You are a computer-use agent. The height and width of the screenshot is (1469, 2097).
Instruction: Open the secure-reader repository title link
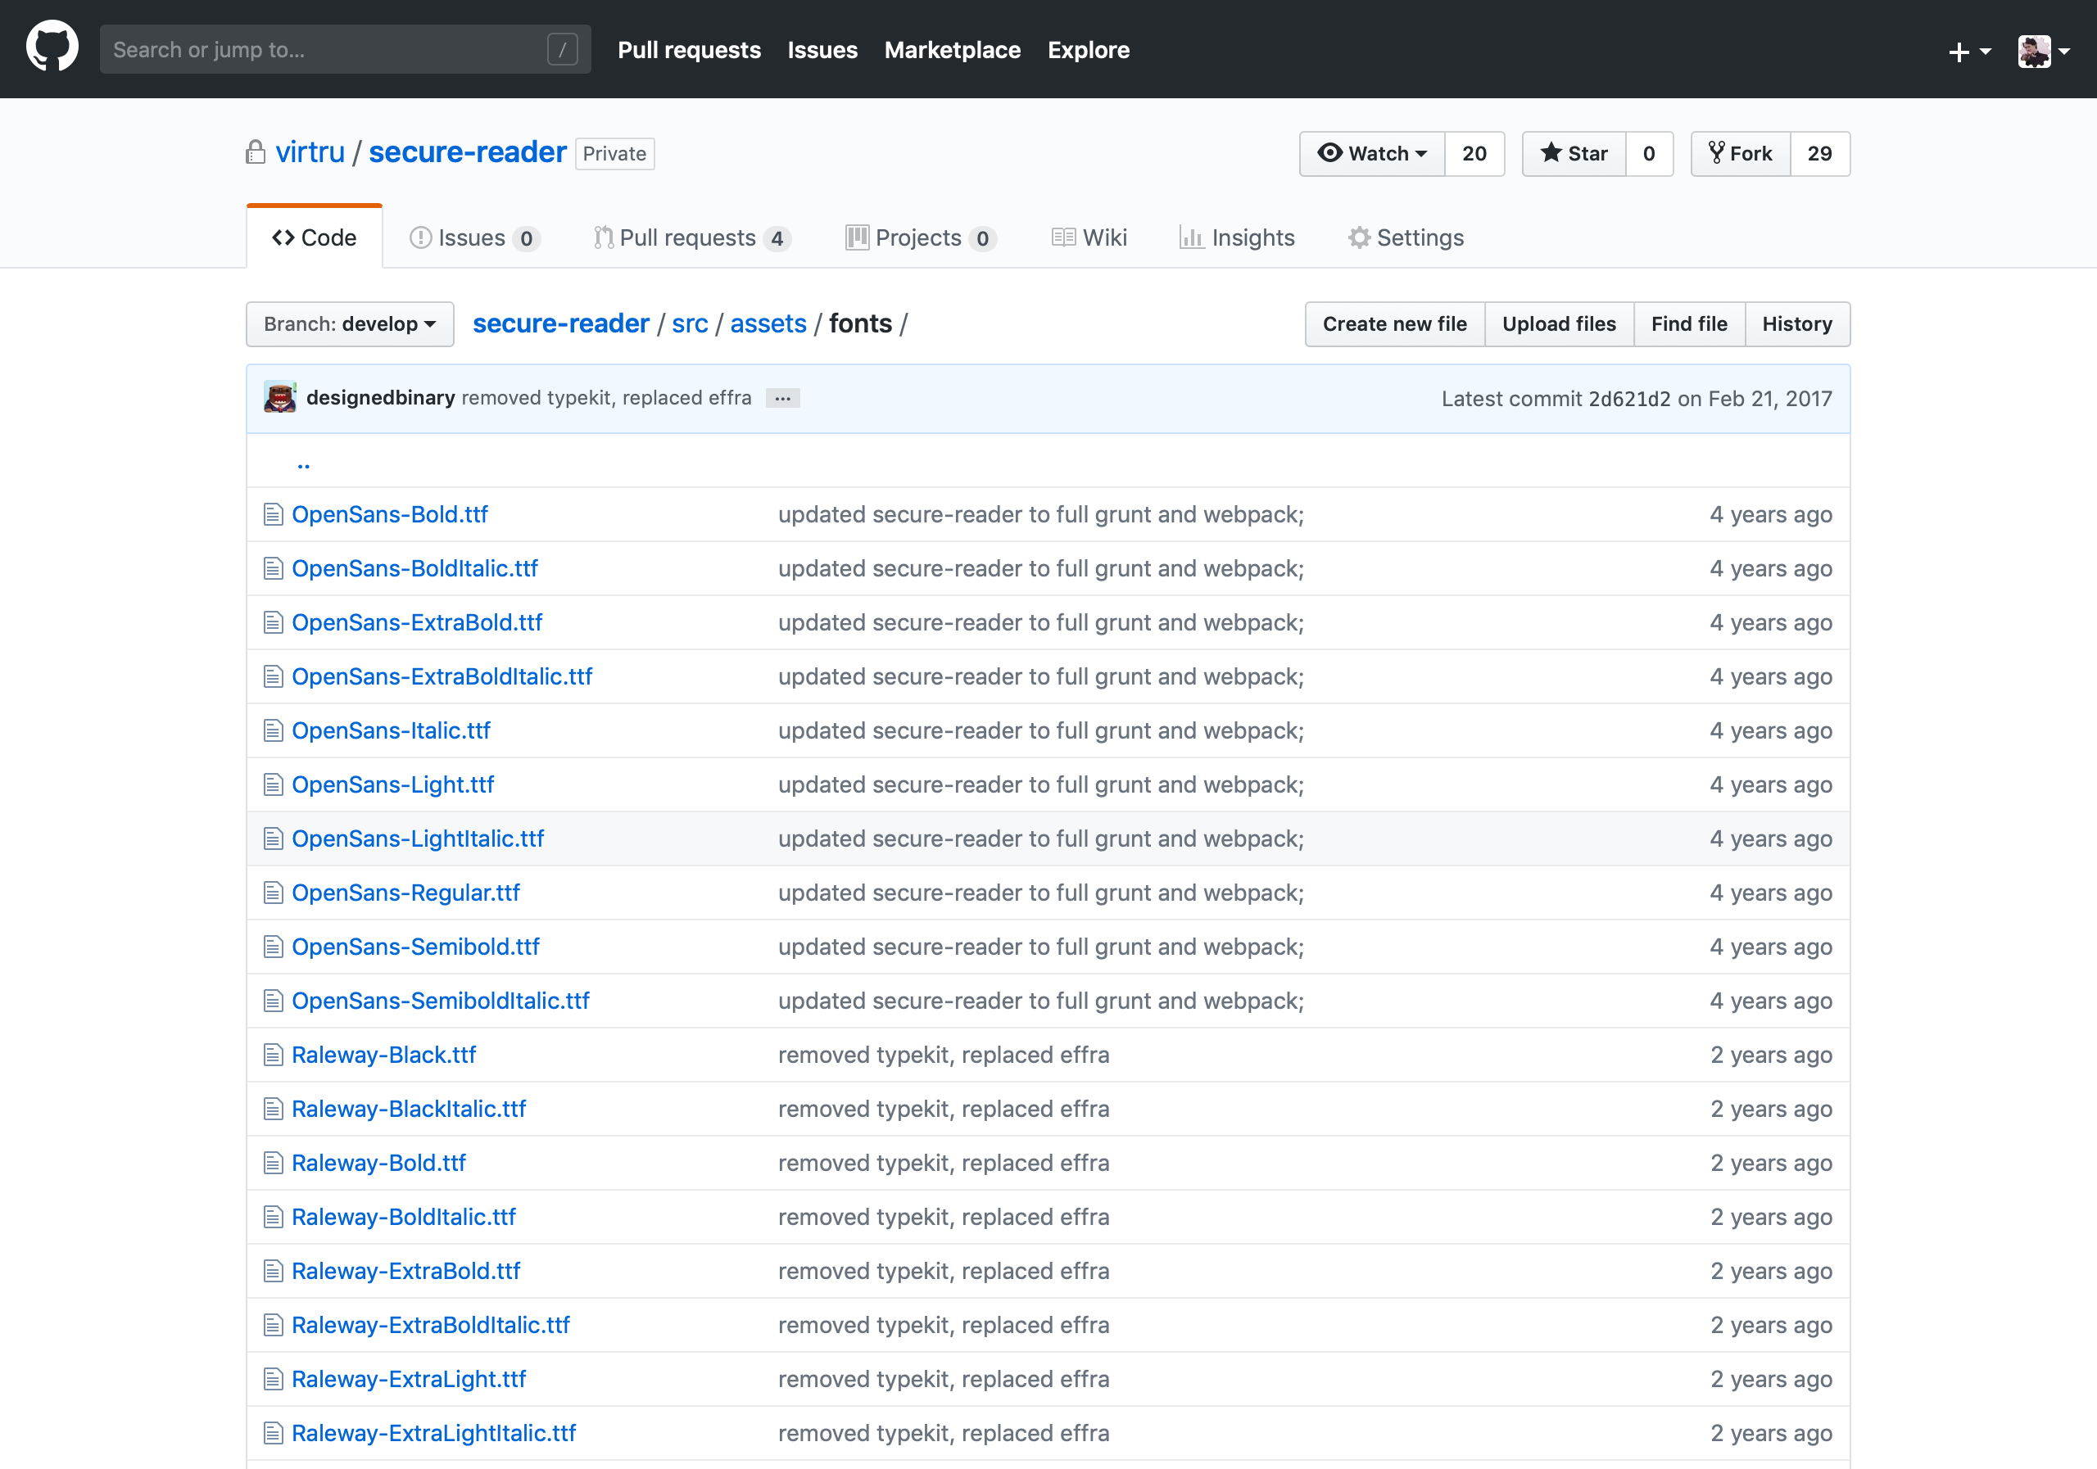click(468, 152)
